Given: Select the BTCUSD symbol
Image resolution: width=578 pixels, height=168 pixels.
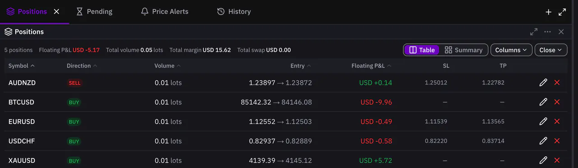Looking at the screenshot, I should click(21, 102).
